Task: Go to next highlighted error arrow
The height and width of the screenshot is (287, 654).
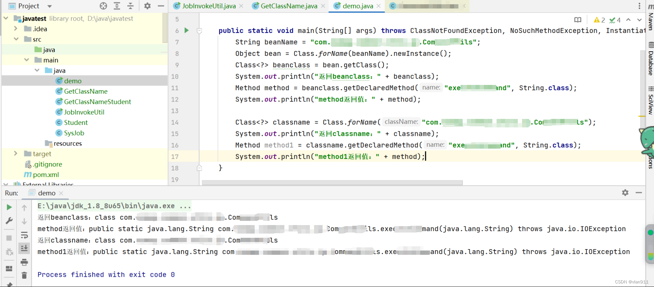Action: (639, 20)
